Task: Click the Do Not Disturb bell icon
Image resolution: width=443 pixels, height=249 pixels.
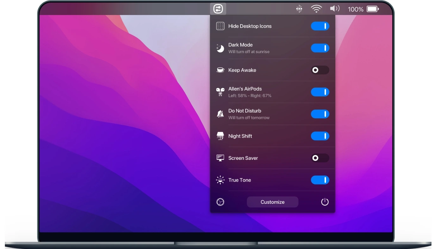Action: 220,114
